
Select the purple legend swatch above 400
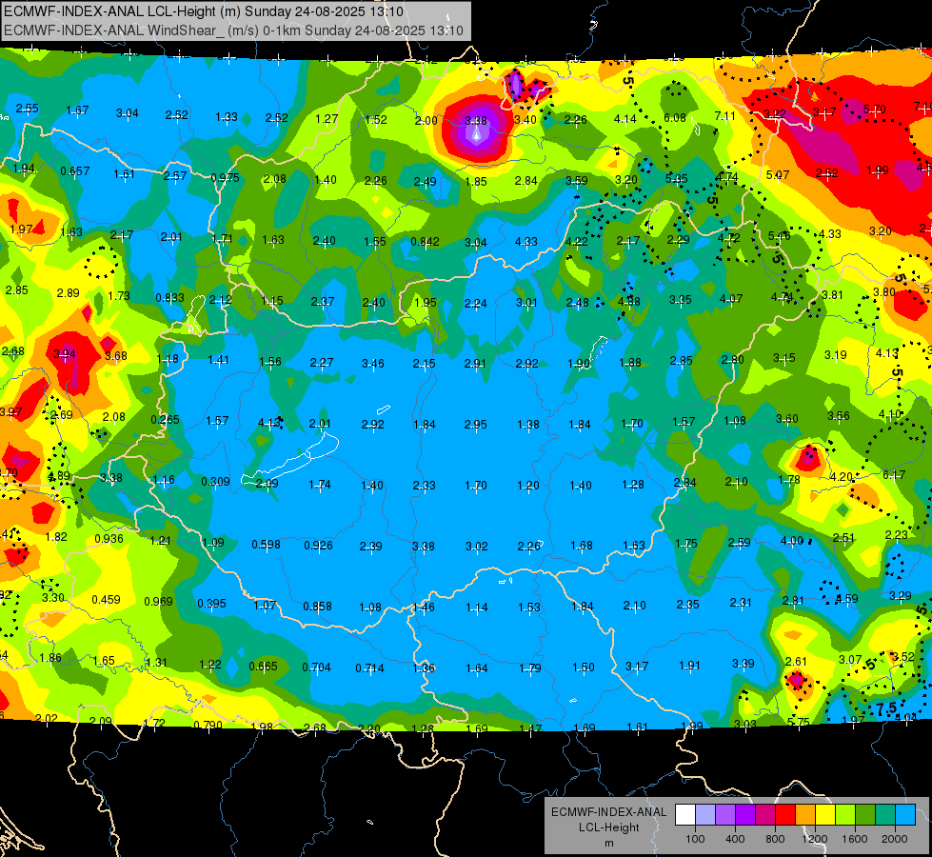(725, 814)
